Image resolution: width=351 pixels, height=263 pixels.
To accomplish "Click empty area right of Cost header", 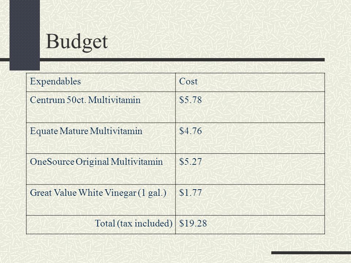I will (x=261, y=82).
